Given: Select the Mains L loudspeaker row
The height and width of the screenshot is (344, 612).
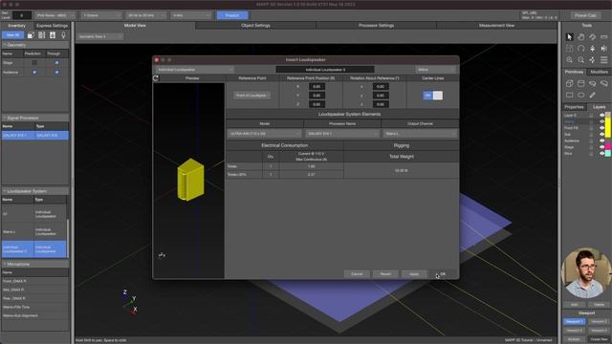Looking at the screenshot, I should pos(34,231).
